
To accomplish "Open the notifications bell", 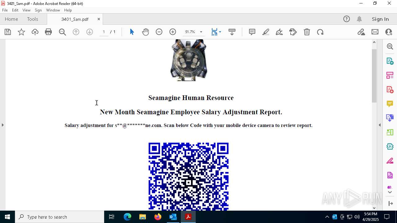I will point(359,19).
